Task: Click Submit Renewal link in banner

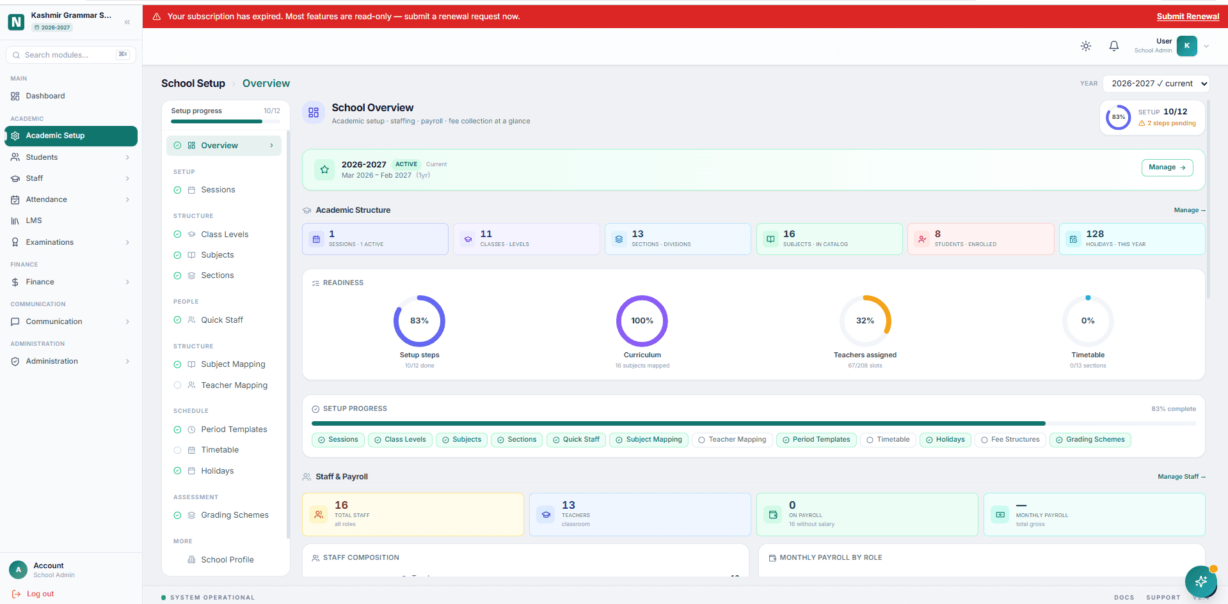Action: tap(1188, 17)
